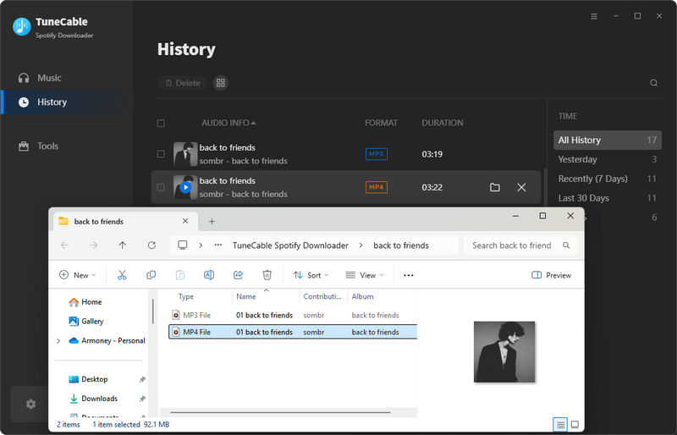Screen dimensions: 677x435
Task: Click the Delete button in History
Action: pos(183,83)
